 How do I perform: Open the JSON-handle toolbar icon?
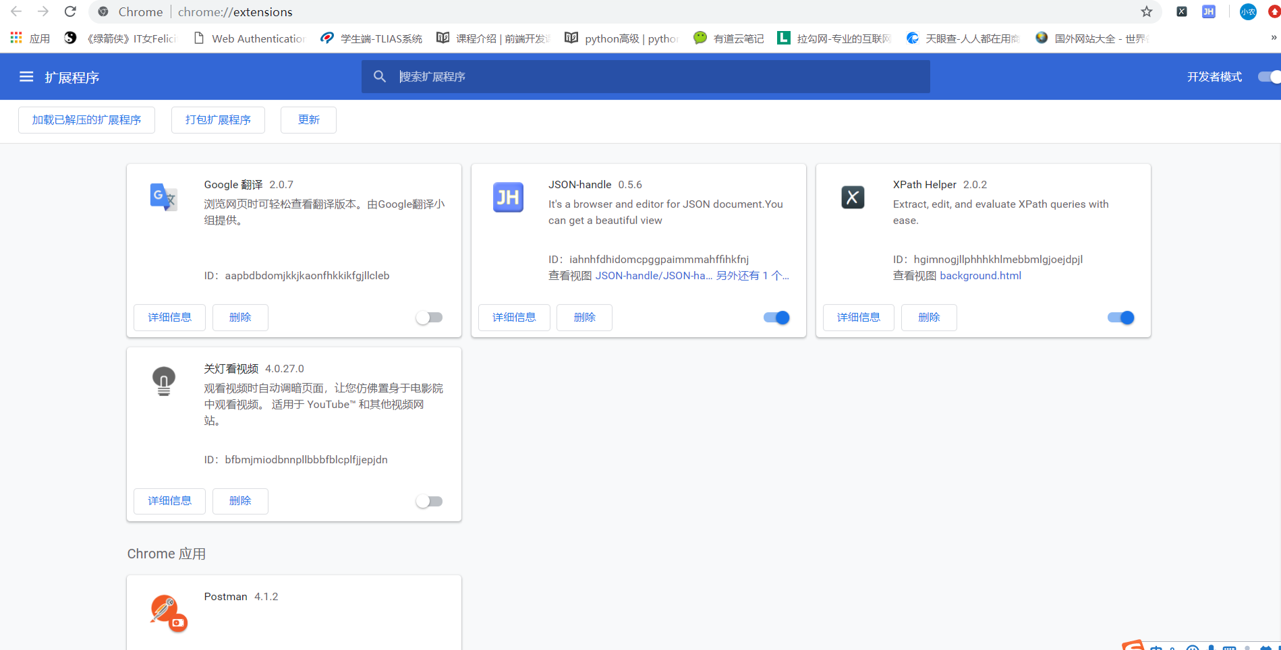(x=1209, y=11)
